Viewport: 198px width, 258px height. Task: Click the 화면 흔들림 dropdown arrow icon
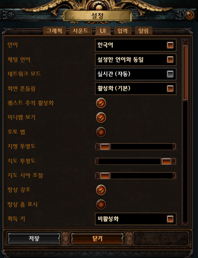tap(170, 89)
